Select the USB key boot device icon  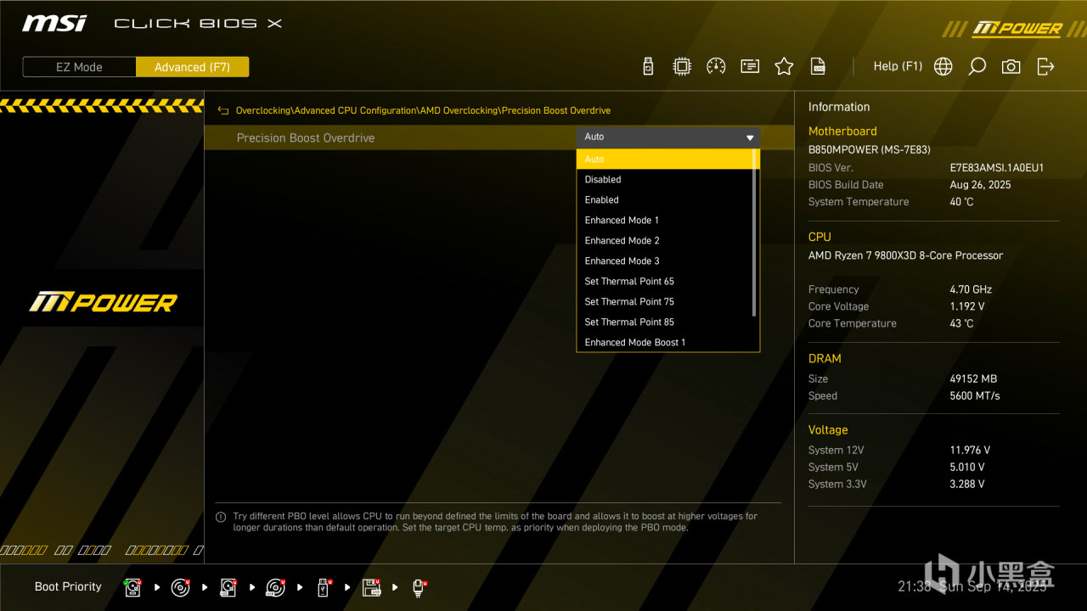pos(324,587)
